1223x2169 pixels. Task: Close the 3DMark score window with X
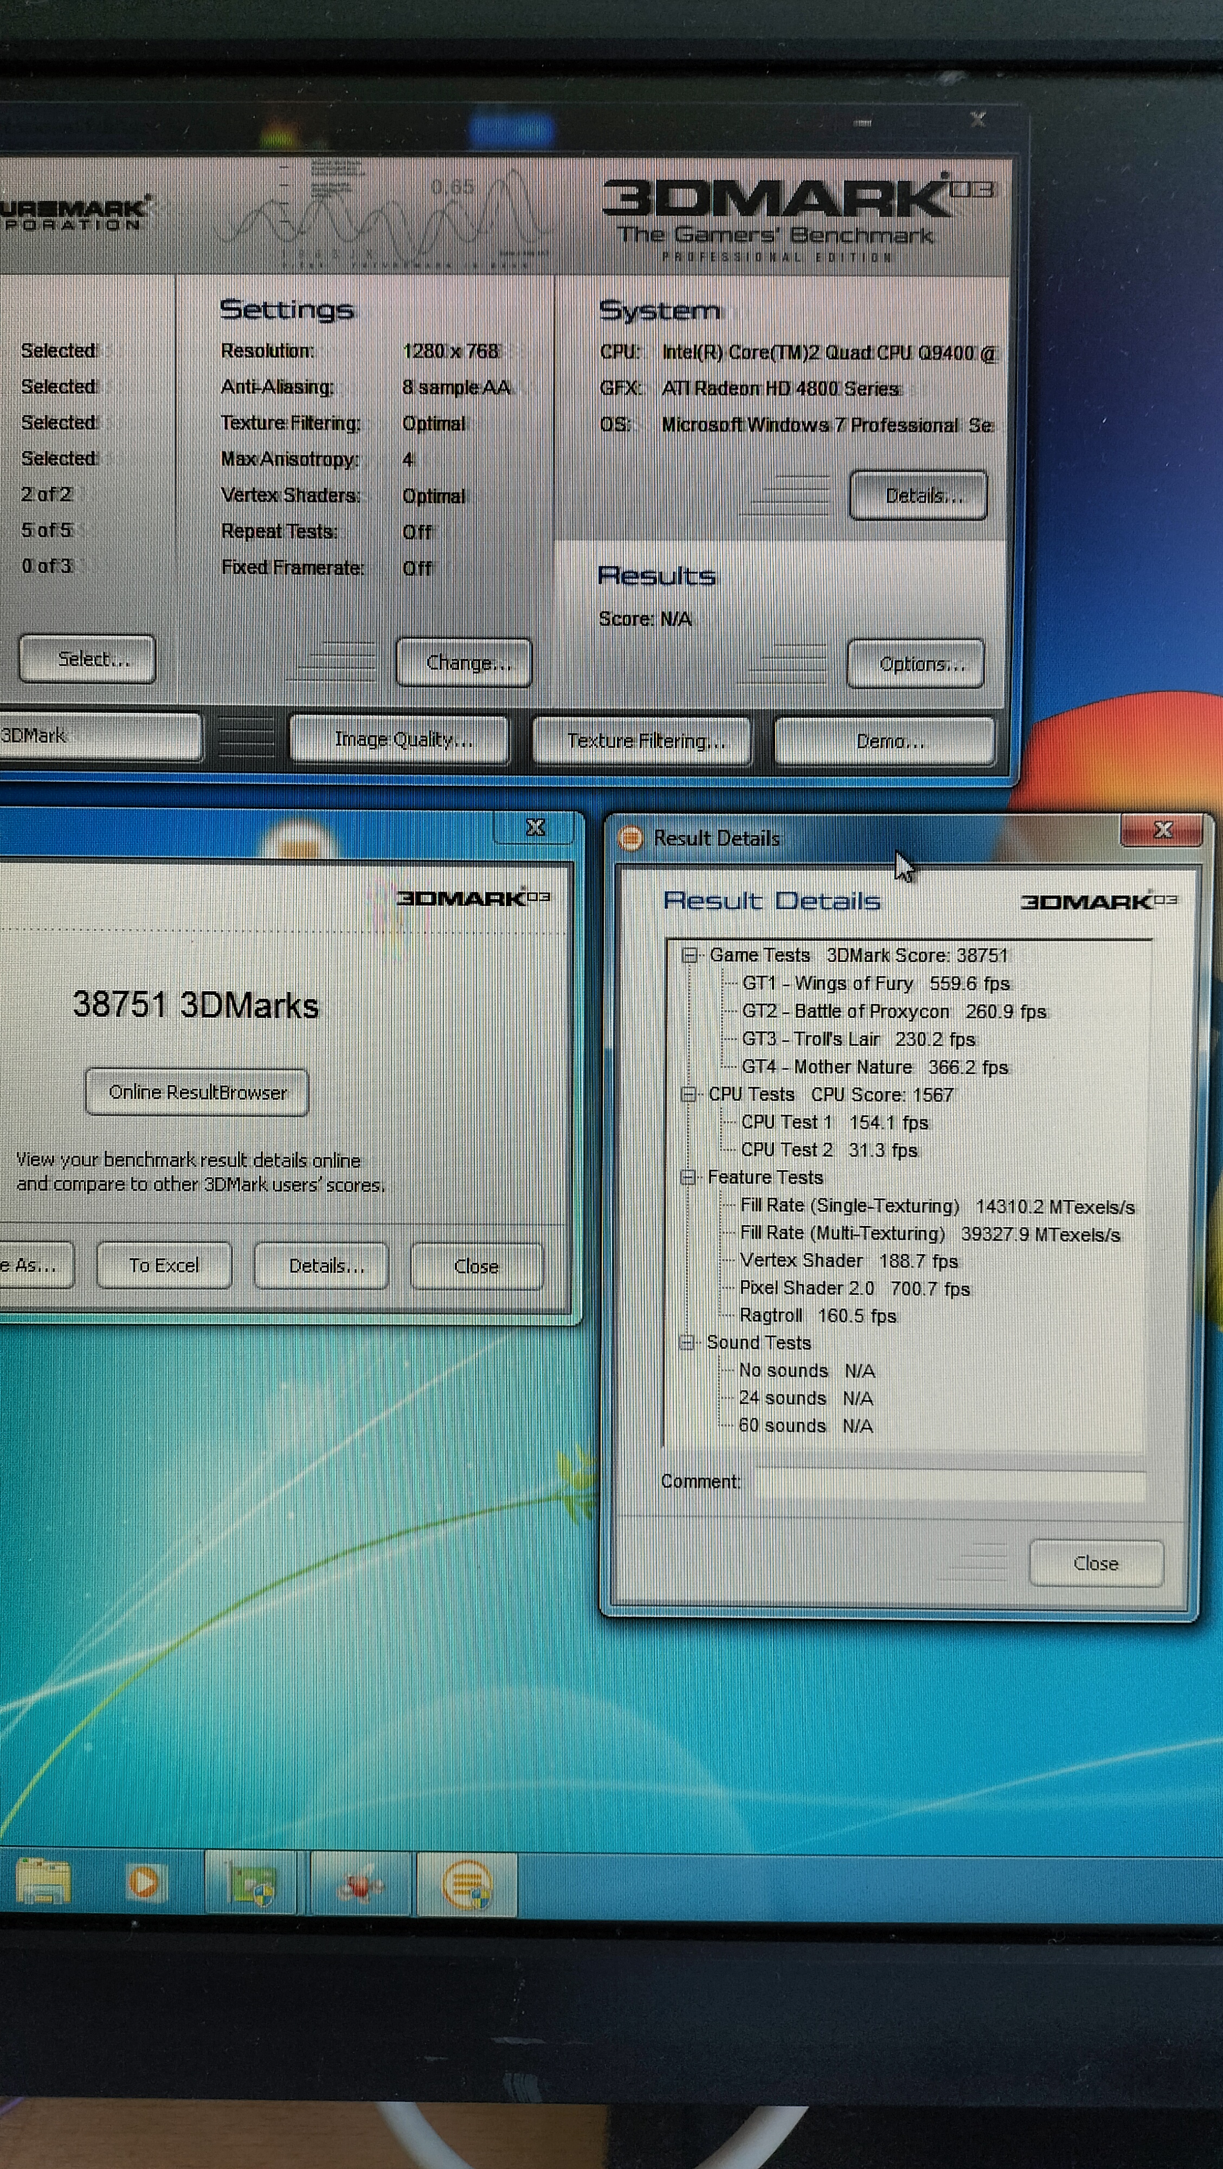coord(535,827)
